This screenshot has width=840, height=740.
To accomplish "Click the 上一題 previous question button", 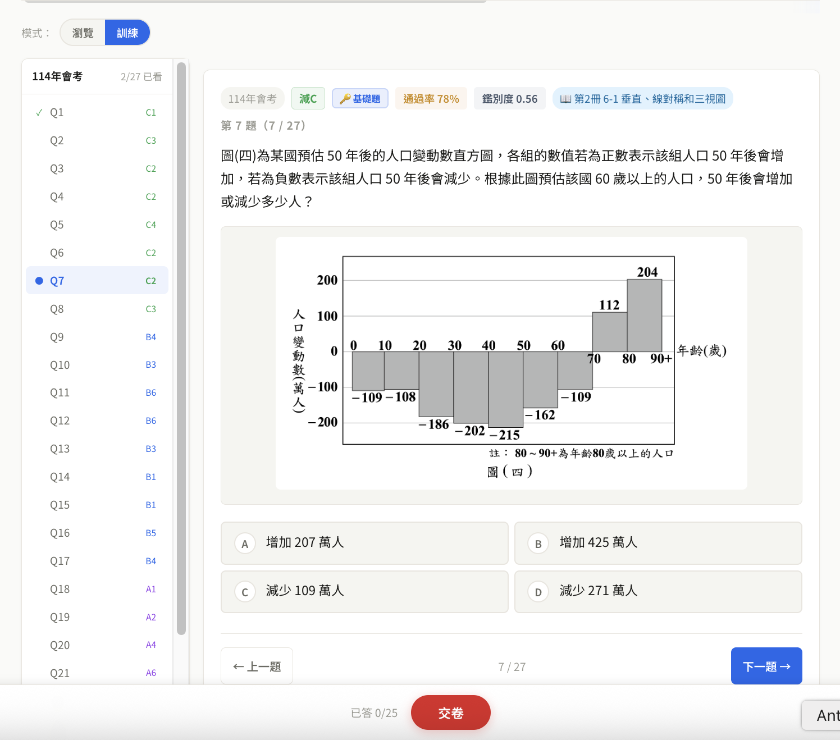I will [x=257, y=666].
